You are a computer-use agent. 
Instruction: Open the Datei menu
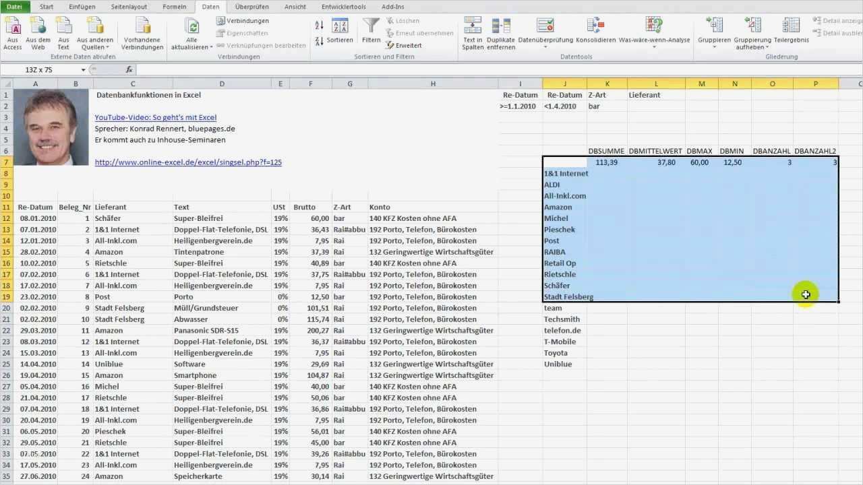13,6
